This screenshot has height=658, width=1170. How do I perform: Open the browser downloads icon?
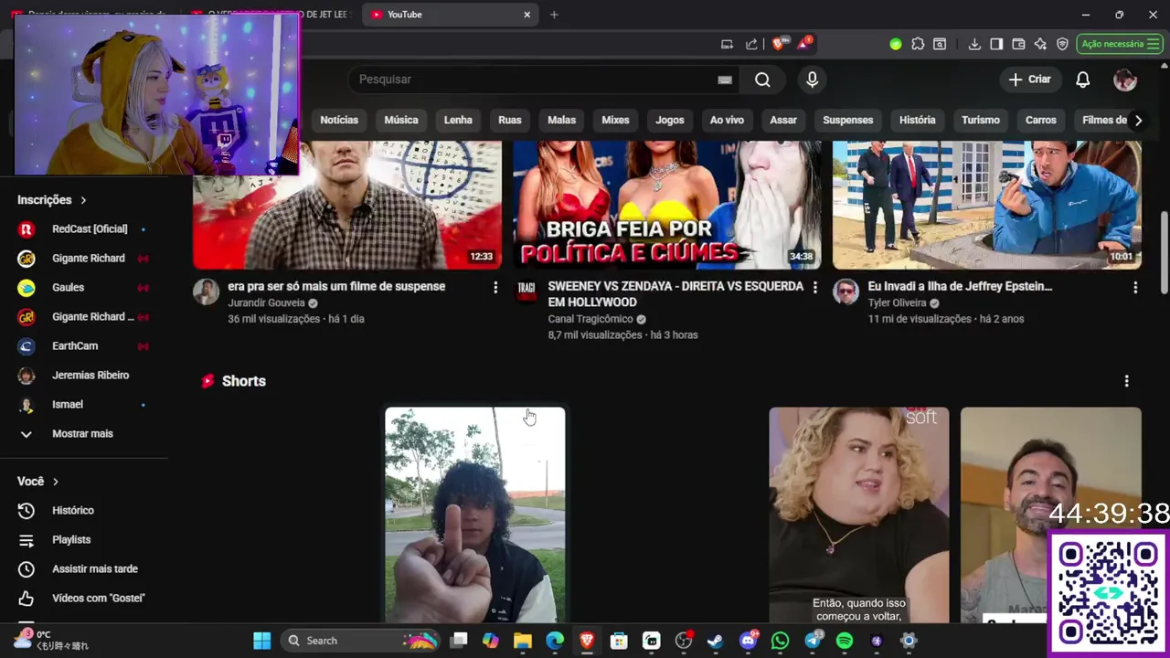coord(974,44)
